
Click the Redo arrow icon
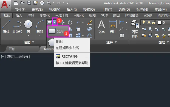[x=59, y=3]
